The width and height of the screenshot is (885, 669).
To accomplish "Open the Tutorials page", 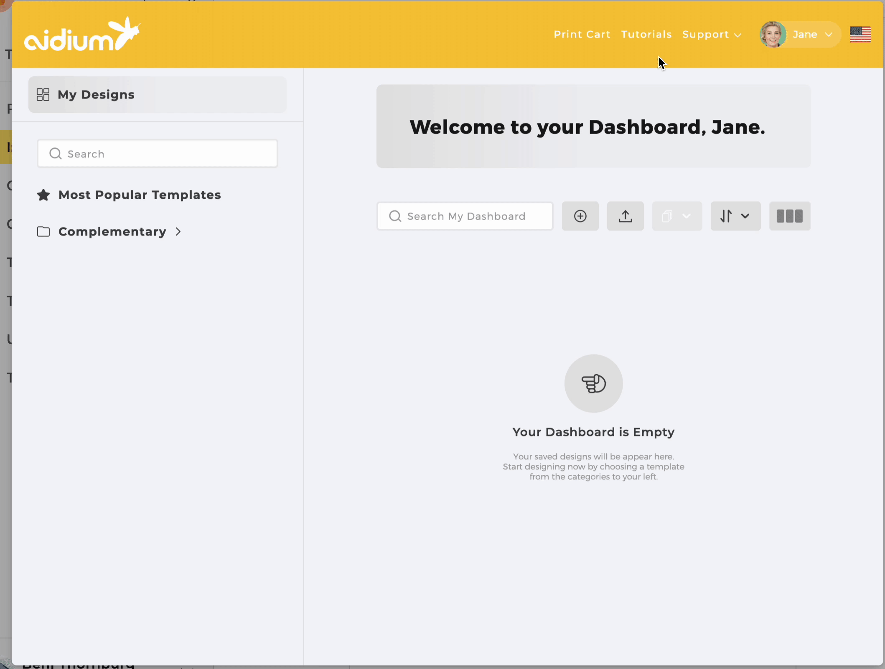I will pyautogui.click(x=646, y=34).
